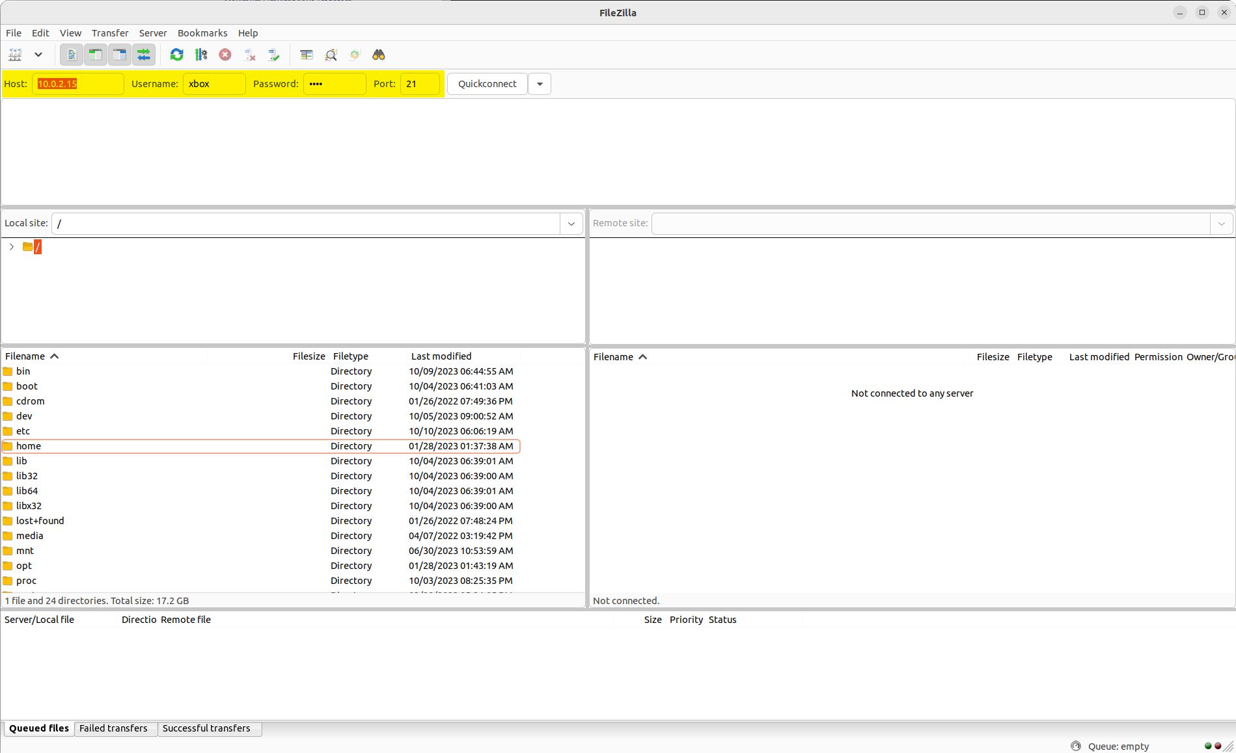
Task: Toggle remote directory tree display
Action: (x=120, y=55)
